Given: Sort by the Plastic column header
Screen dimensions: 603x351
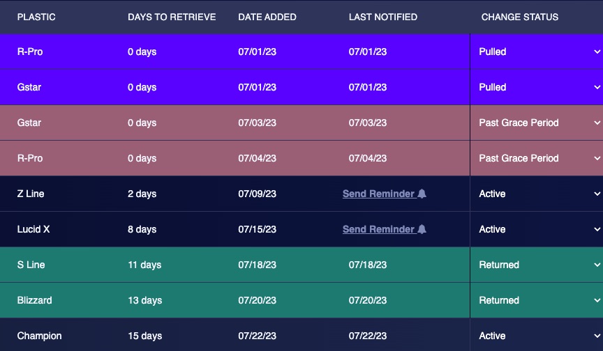Looking at the screenshot, I should (36, 17).
